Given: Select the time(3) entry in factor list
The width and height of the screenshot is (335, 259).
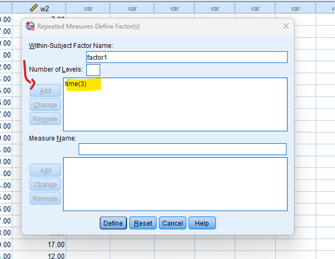Looking at the screenshot, I should point(76,84).
